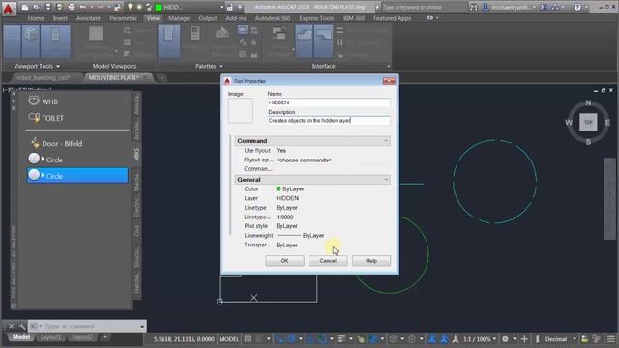The height and width of the screenshot is (348, 619).
Task: Click the Save icon in the quick access toolbar
Action: pyautogui.click(x=48, y=7)
